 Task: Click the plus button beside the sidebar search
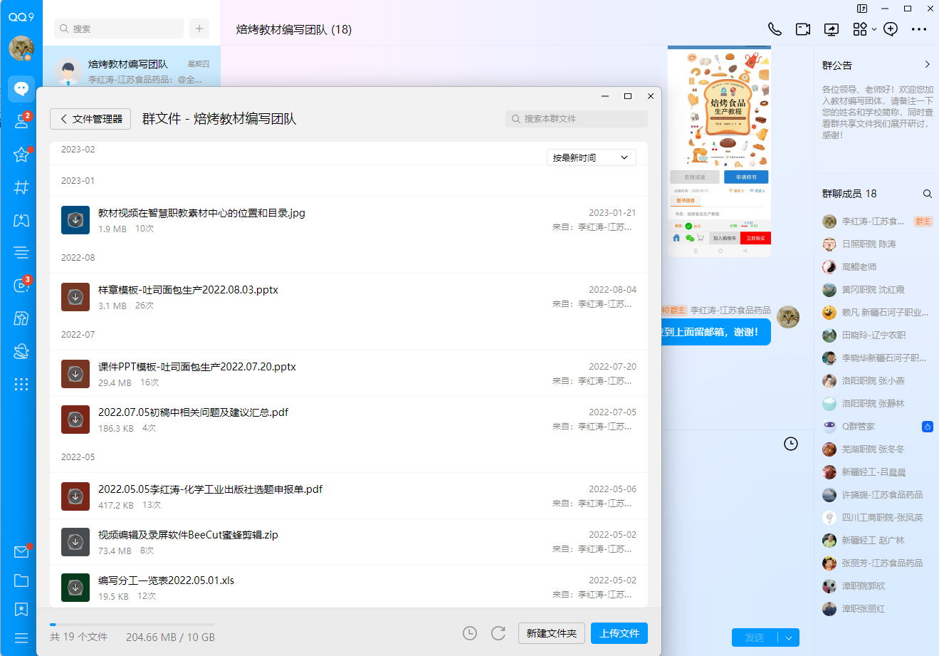[199, 28]
